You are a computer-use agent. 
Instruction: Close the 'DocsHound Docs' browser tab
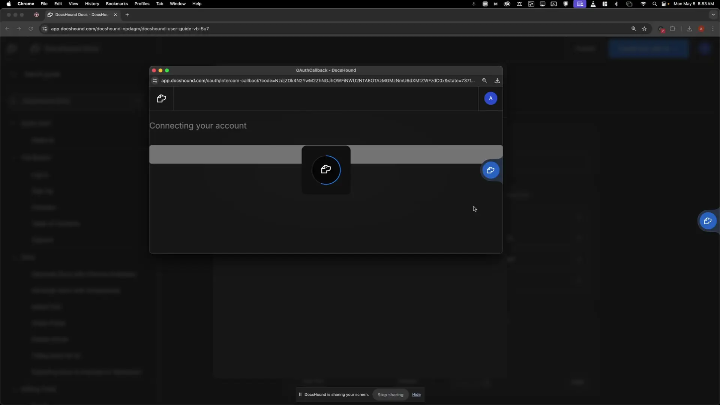click(115, 15)
